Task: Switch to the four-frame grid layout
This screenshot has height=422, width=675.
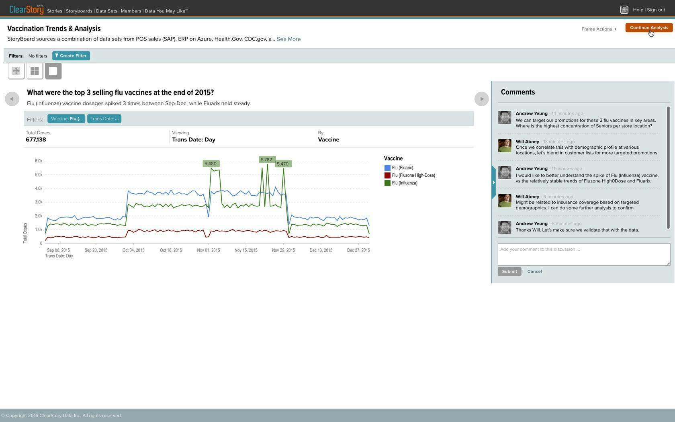Action: click(35, 71)
